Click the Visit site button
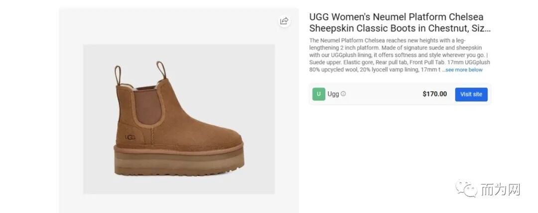The width and height of the screenshot is (538, 213). click(471, 94)
